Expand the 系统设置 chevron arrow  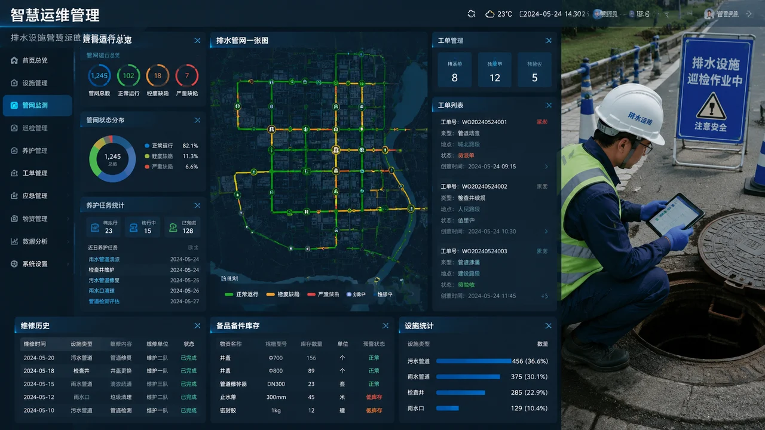(x=69, y=264)
